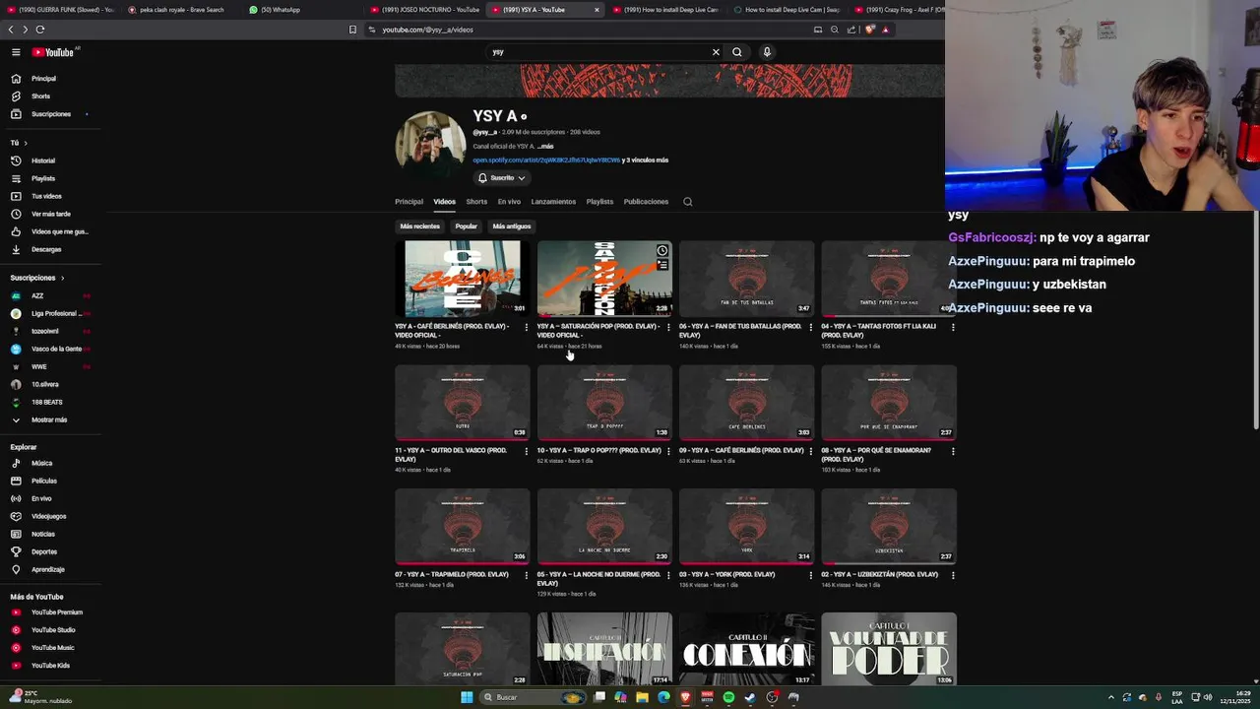
Task: Search within the channel using the magnifier icon
Action: [688, 202]
